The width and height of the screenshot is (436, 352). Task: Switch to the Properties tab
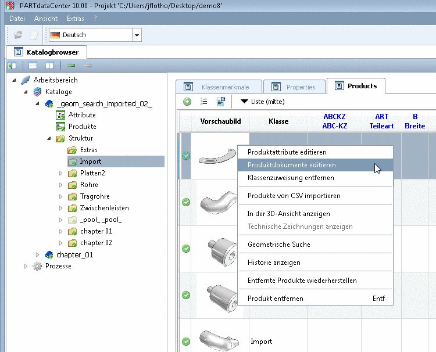click(x=294, y=87)
